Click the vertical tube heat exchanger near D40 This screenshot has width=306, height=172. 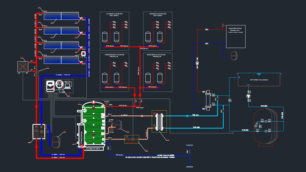(x=207, y=100)
